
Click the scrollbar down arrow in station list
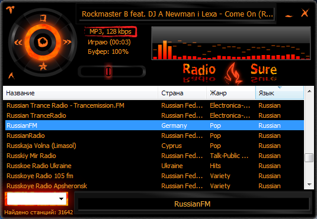pos(309,184)
